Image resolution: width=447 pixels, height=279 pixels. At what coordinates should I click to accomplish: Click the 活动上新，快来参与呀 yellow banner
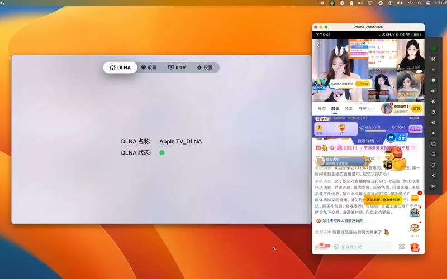383,200
